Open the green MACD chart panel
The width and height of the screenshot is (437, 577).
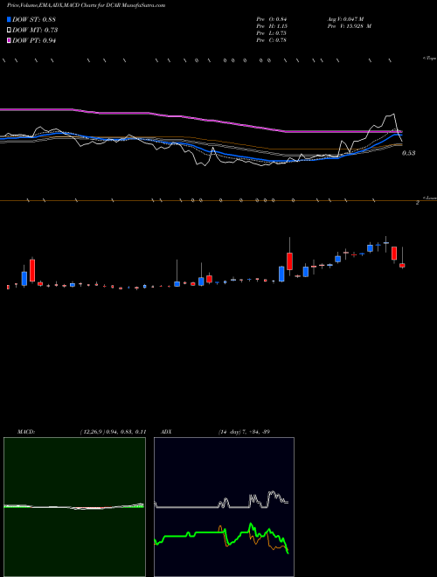[74, 507]
